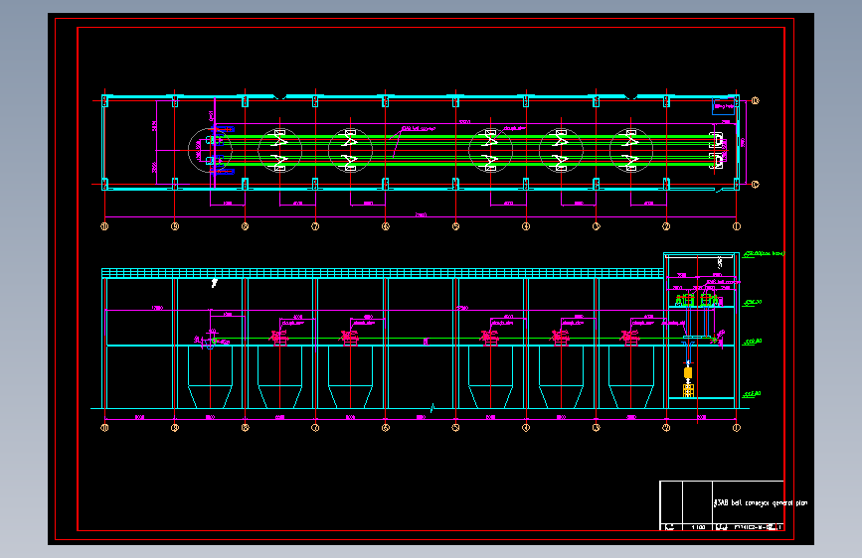This screenshot has height=558, width=862.
Task: Click axis bubble 5 below the plan view
Action: coord(455,226)
